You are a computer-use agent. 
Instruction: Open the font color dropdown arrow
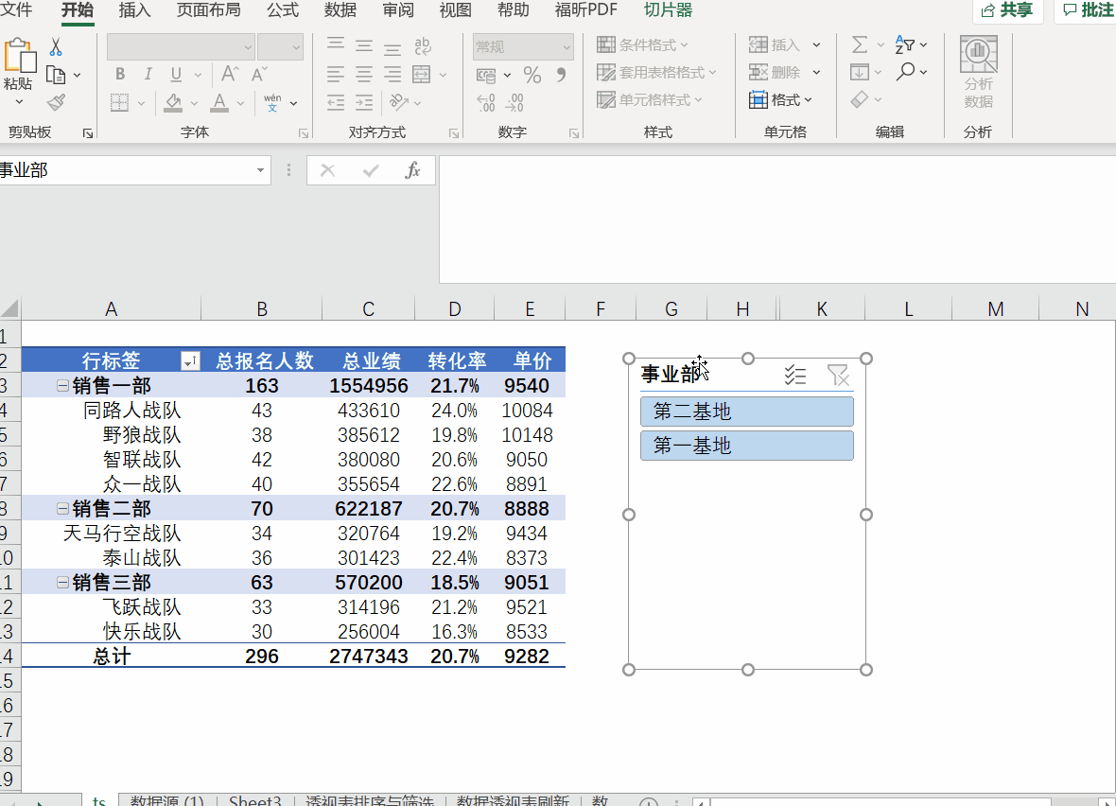(x=240, y=103)
